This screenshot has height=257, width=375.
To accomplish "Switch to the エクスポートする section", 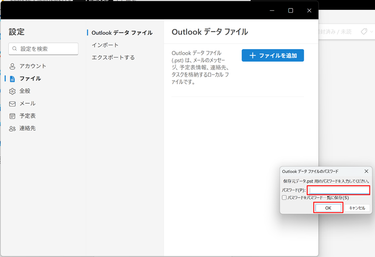I will point(113,57).
